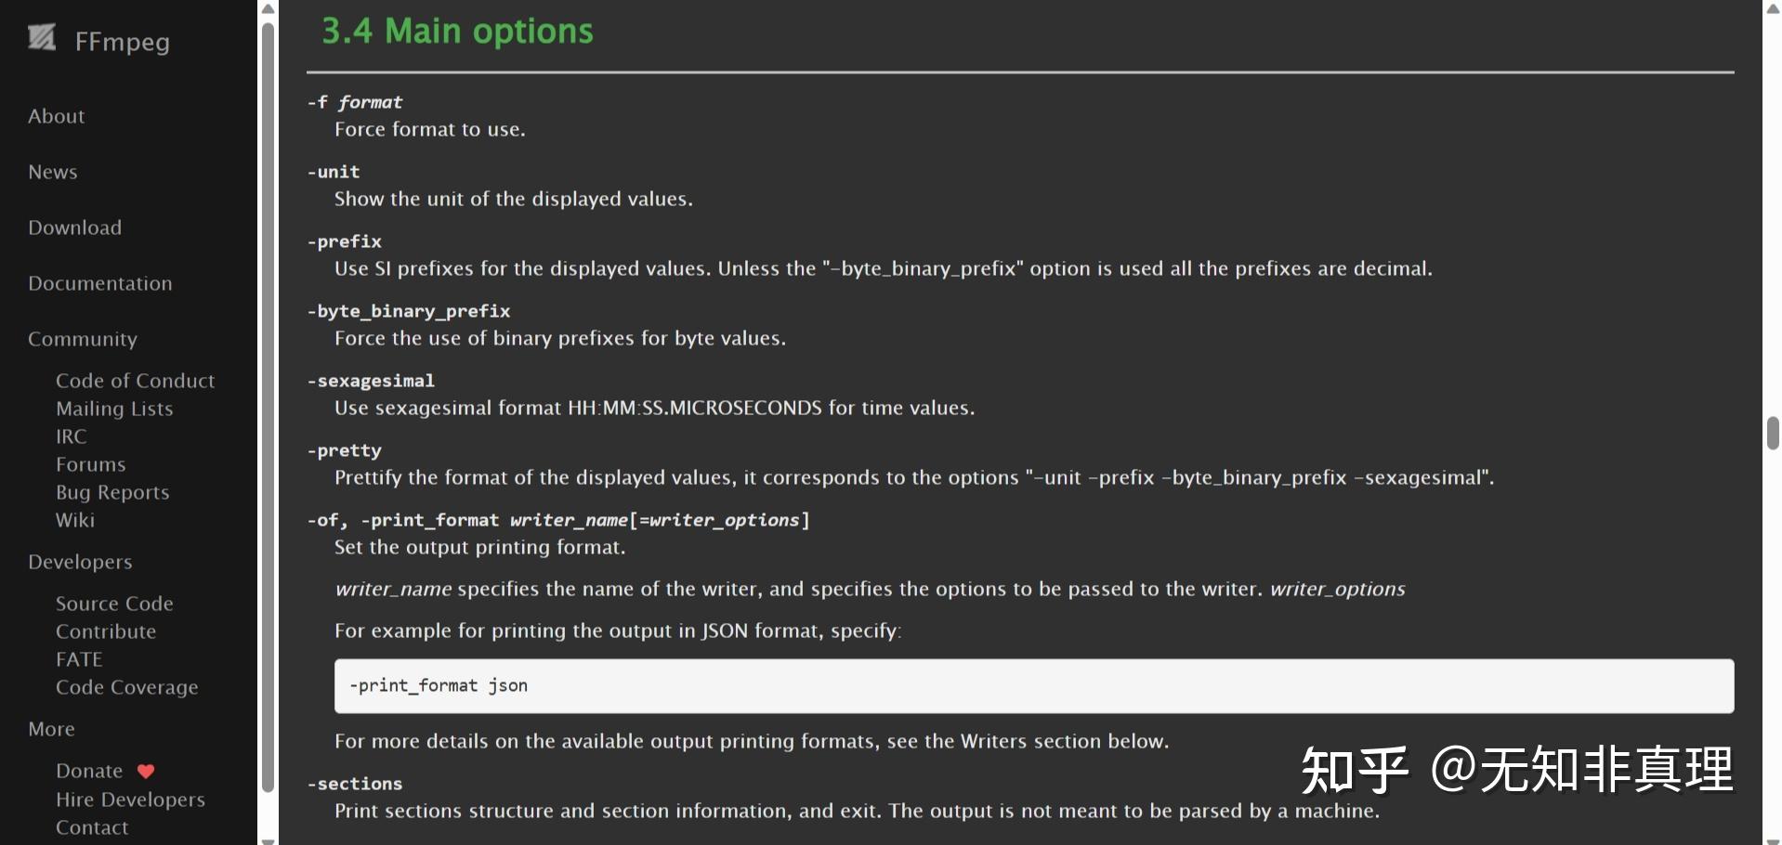The image size is (1782, 845).
Task: Expand the Community section
Action: pos(83,339)
